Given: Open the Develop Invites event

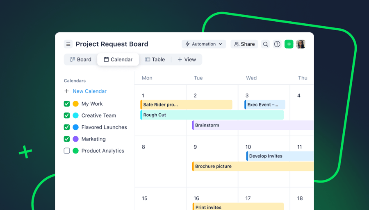Looking at the screenshot, I should pos(280,156).
